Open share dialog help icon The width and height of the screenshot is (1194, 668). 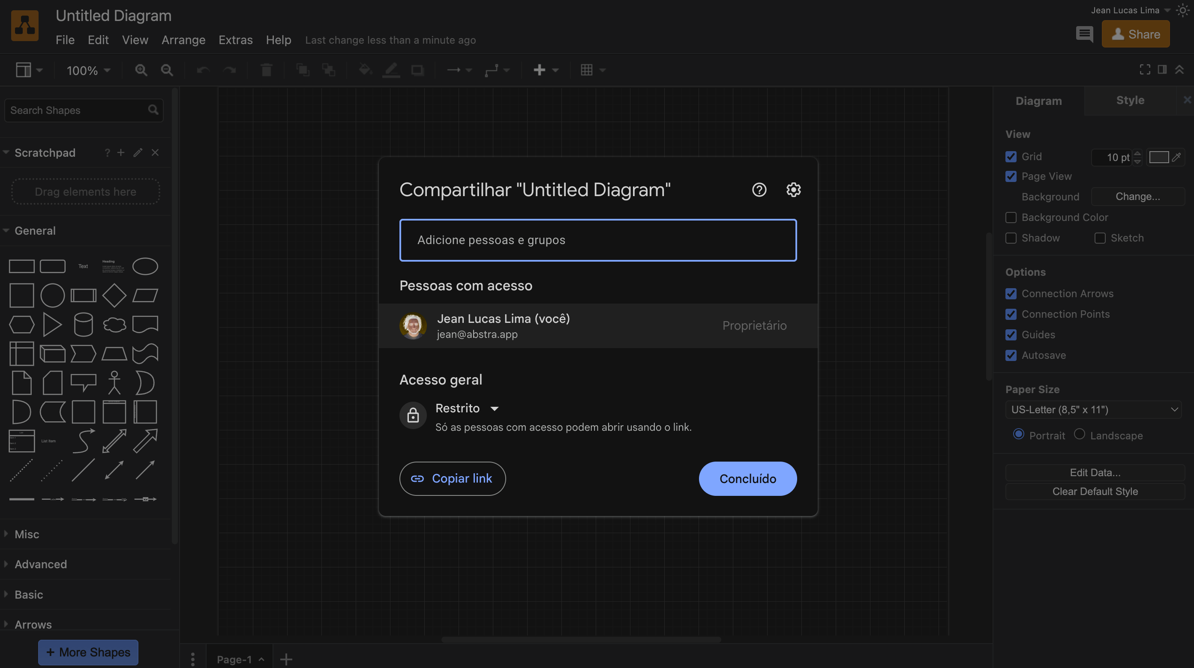click(759, 189)
